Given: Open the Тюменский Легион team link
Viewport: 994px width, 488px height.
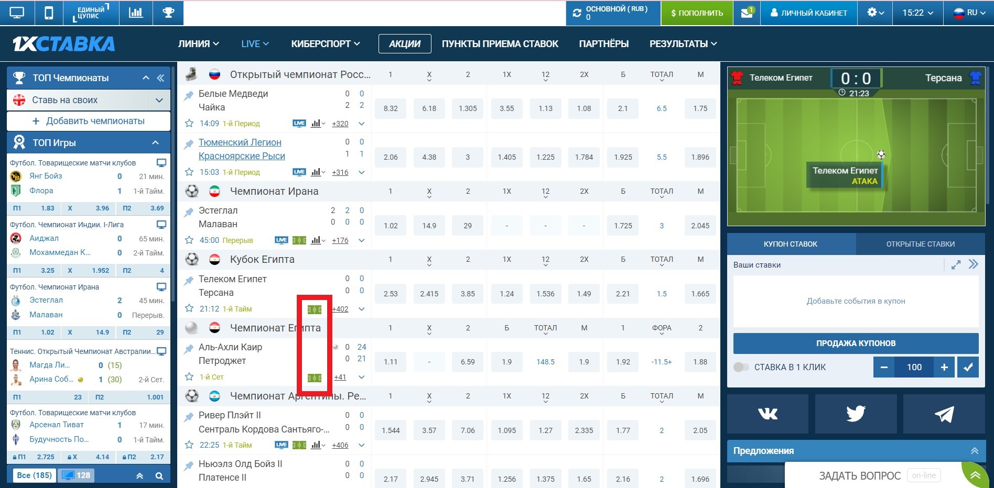Looking at the screenshot, I should pos(240,142).
